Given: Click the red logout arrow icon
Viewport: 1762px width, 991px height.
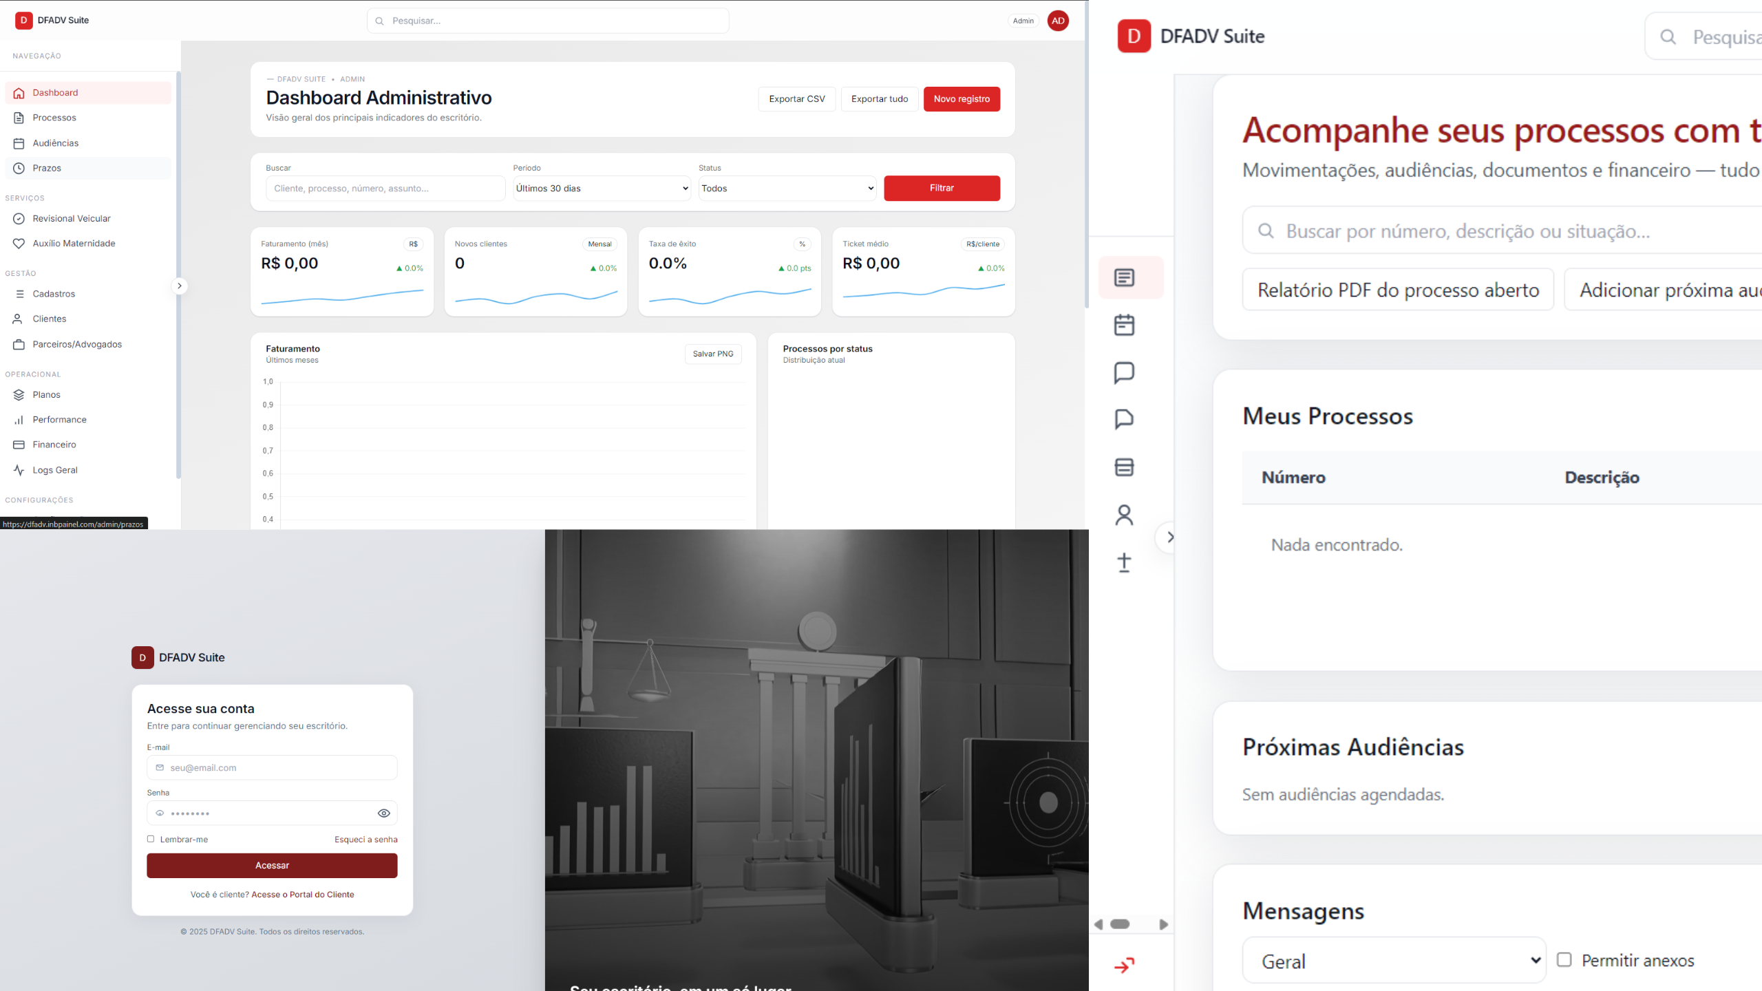Looking at the screenshot, I should [1124, 966].
